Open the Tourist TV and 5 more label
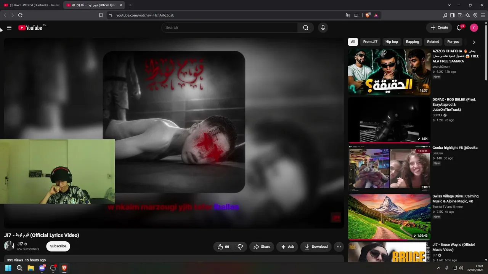This screenshot has width=488, height=274. click(x=448, y=207)
